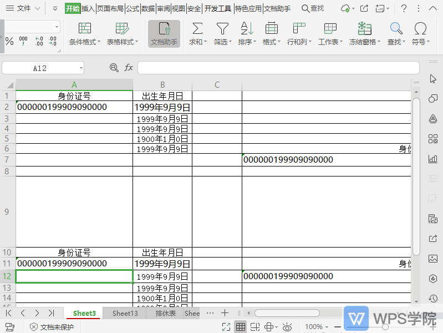Click the 文档未保护 status button

(x=51, y=327)
